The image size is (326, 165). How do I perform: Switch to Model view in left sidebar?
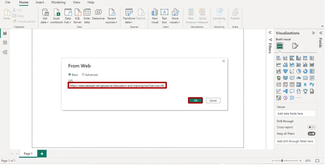[5, 52]
